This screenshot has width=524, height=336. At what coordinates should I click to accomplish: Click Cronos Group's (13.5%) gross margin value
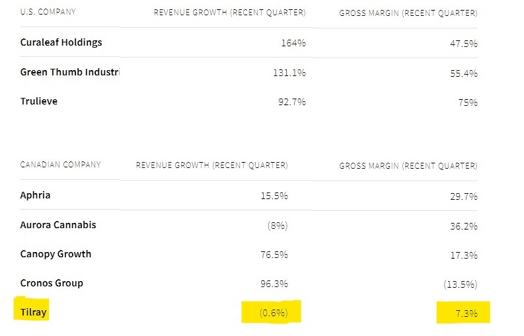[461, 284]
